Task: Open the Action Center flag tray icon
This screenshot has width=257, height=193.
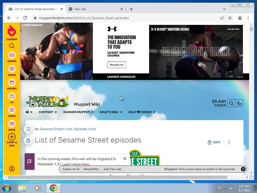Action: (x=220, y=188)
